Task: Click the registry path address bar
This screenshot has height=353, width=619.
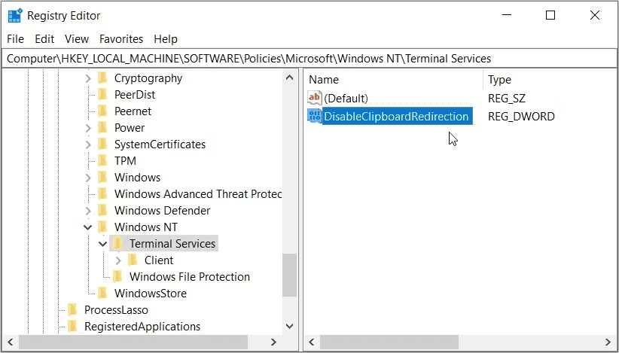Action: (x=309, y=59)
